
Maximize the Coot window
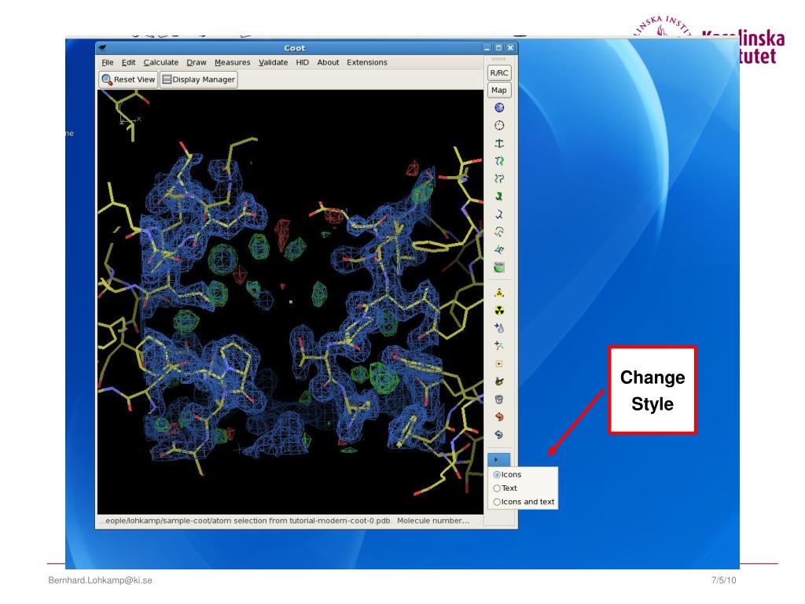498,48
